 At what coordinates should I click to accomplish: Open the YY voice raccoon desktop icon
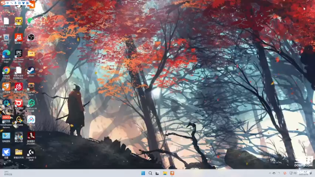[19, 21]
